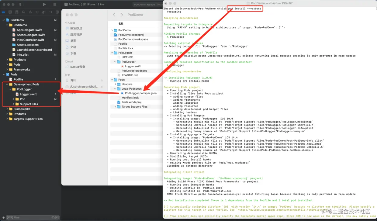This screenshot has width=377, height=221.
Task: Open the Breakpoint navigator
Action: [50, 12]
